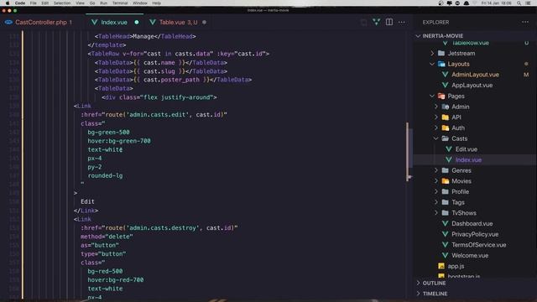Click the unsaved dot on Table.vue tab
This screenshot has width=537, height=302.
[x=205, y=23]
